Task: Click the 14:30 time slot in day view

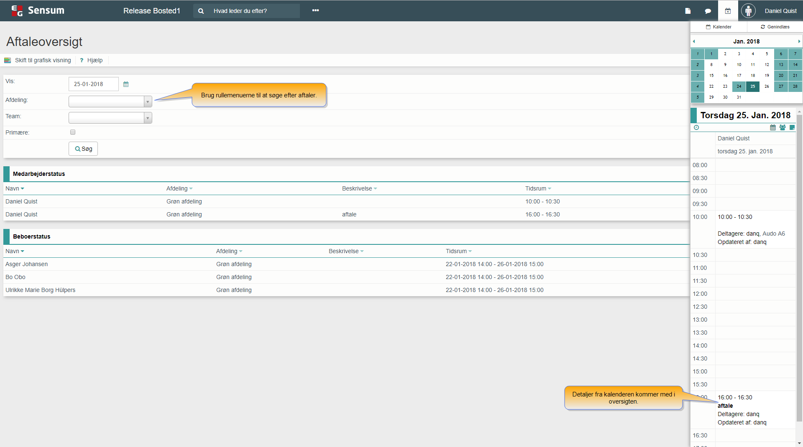Action: pos(755,358)
